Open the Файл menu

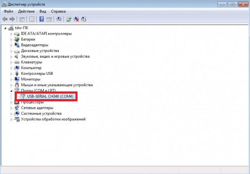tap(9, 11)
